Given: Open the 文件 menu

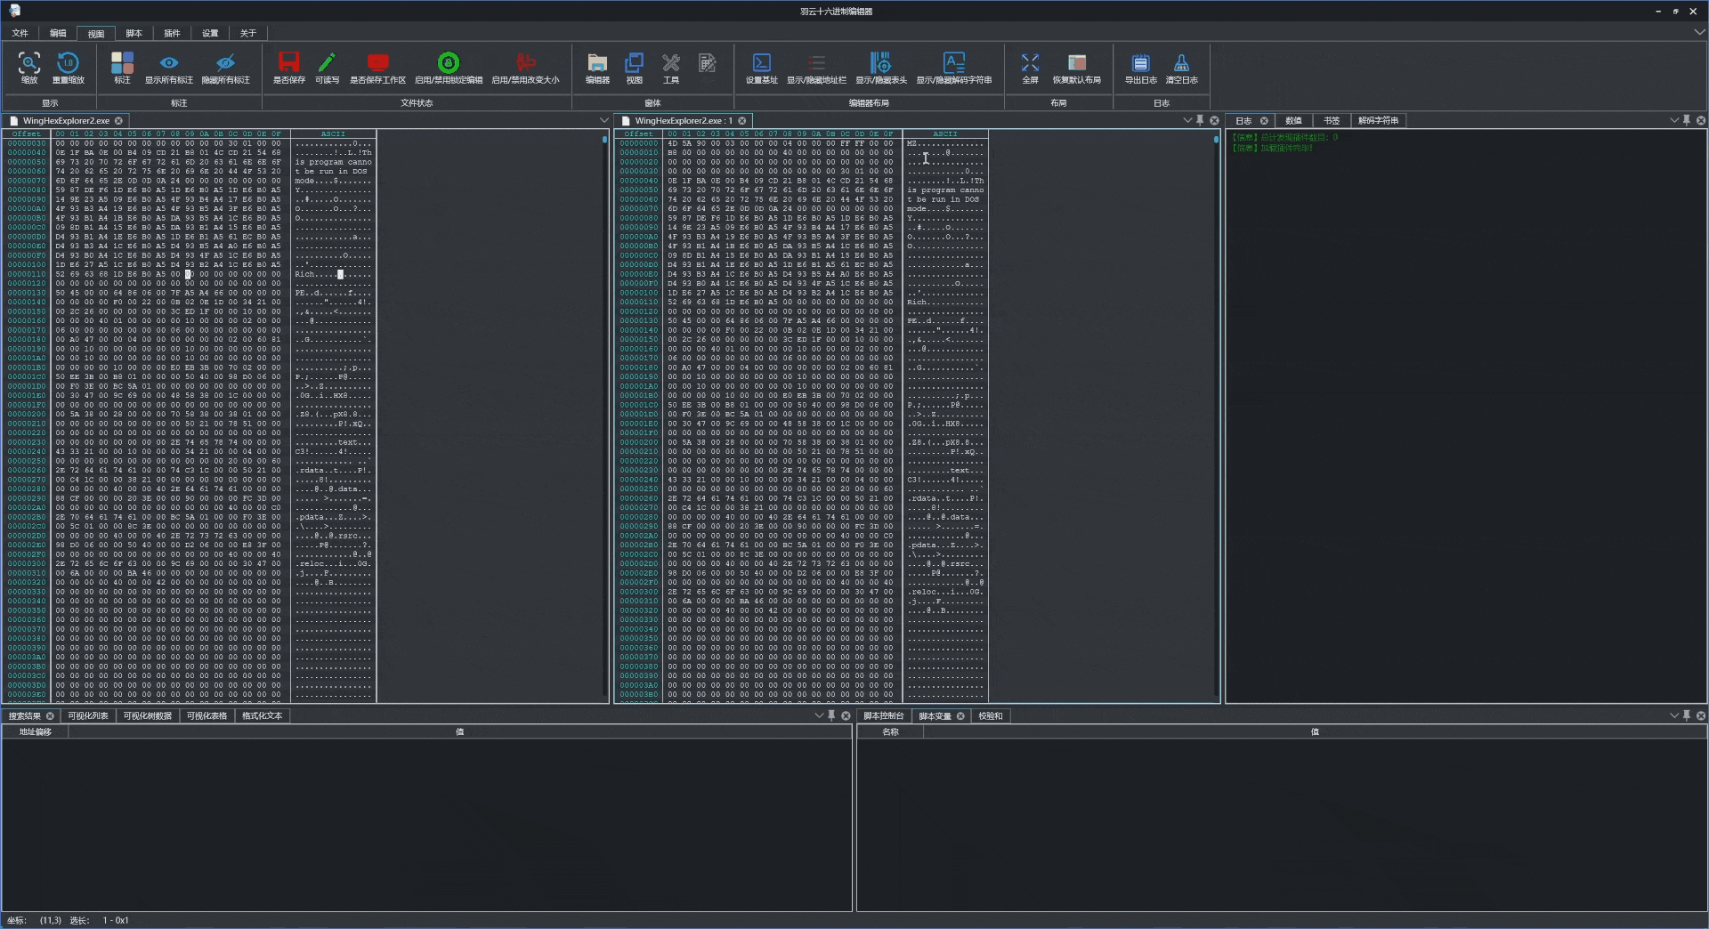Looking at the screenshot, I should coord(20,33).
